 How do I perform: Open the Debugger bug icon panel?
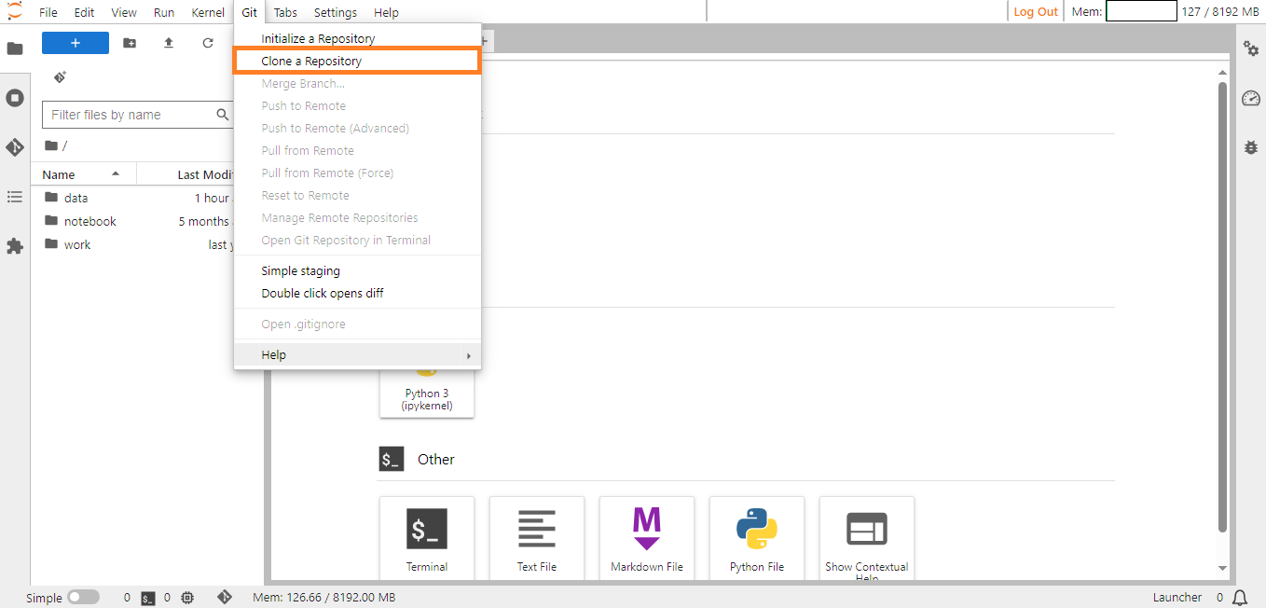[x=1251, y=147]
